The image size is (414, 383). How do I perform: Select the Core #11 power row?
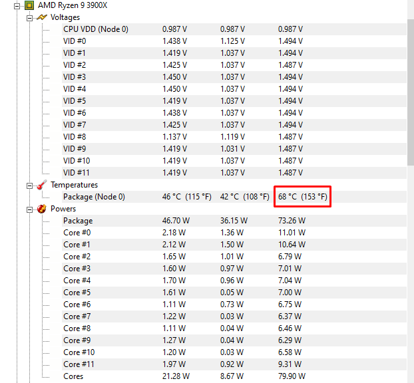(234, 364)
